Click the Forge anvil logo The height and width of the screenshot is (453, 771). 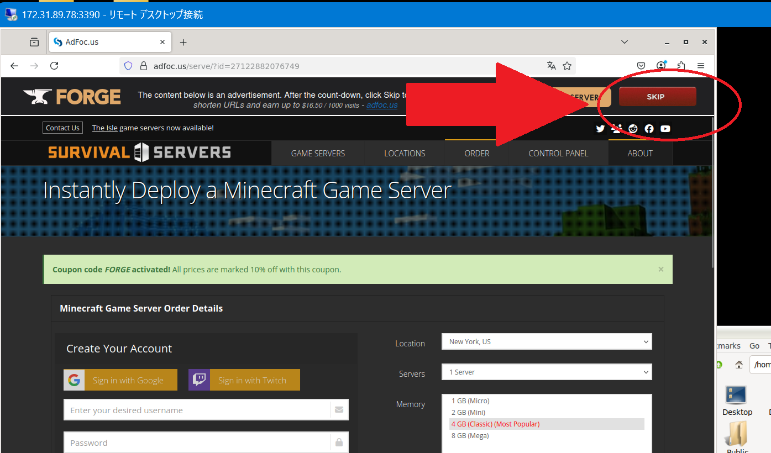tap(72, 97)
